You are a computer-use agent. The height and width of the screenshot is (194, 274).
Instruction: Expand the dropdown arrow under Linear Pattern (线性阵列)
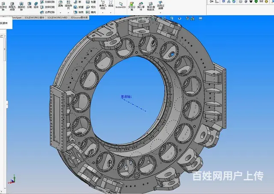tap(68, 13)
